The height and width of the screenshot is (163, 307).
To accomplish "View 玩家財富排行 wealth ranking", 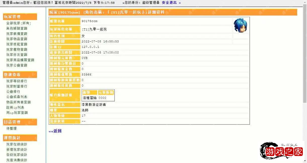I will click(x=16, y=86).
